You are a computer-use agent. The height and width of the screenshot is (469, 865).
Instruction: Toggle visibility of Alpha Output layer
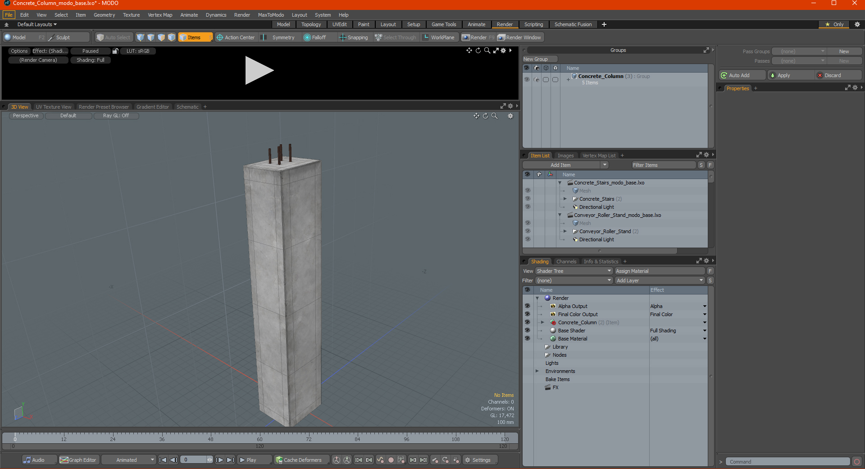point(528,306)
